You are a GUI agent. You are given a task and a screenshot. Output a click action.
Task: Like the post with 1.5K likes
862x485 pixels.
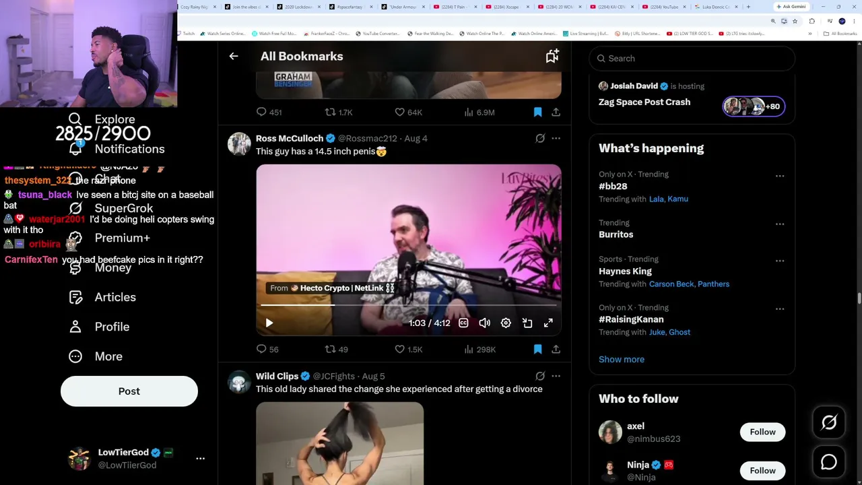(x=408, y=350)
